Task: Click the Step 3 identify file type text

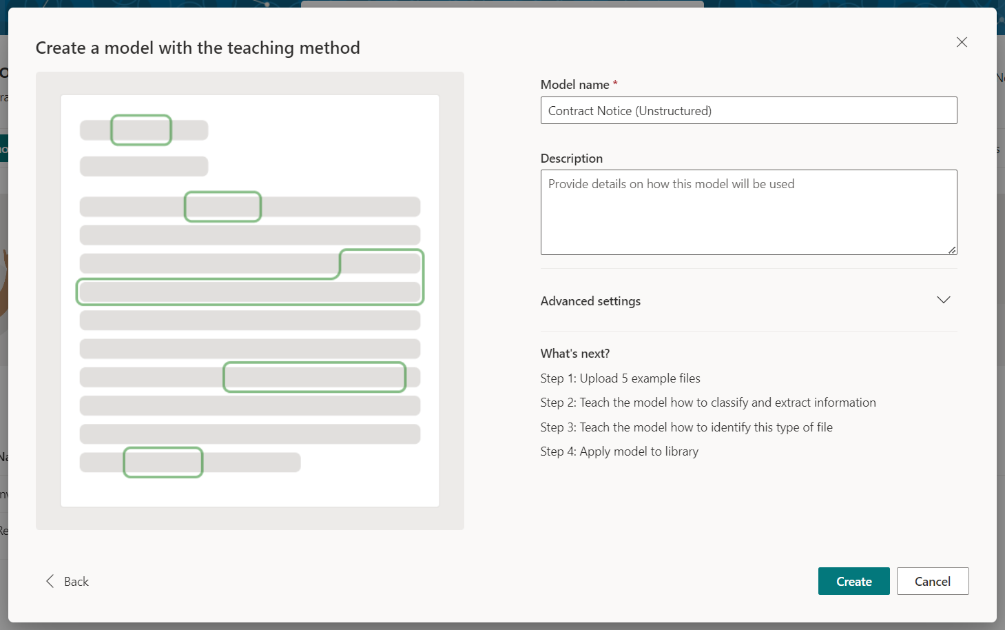Action: (x=686, y=427)
